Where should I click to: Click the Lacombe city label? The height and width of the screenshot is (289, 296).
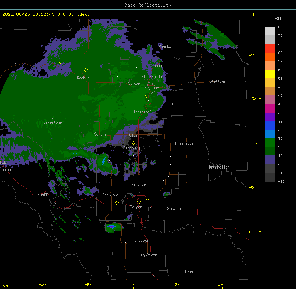[155, 66]
